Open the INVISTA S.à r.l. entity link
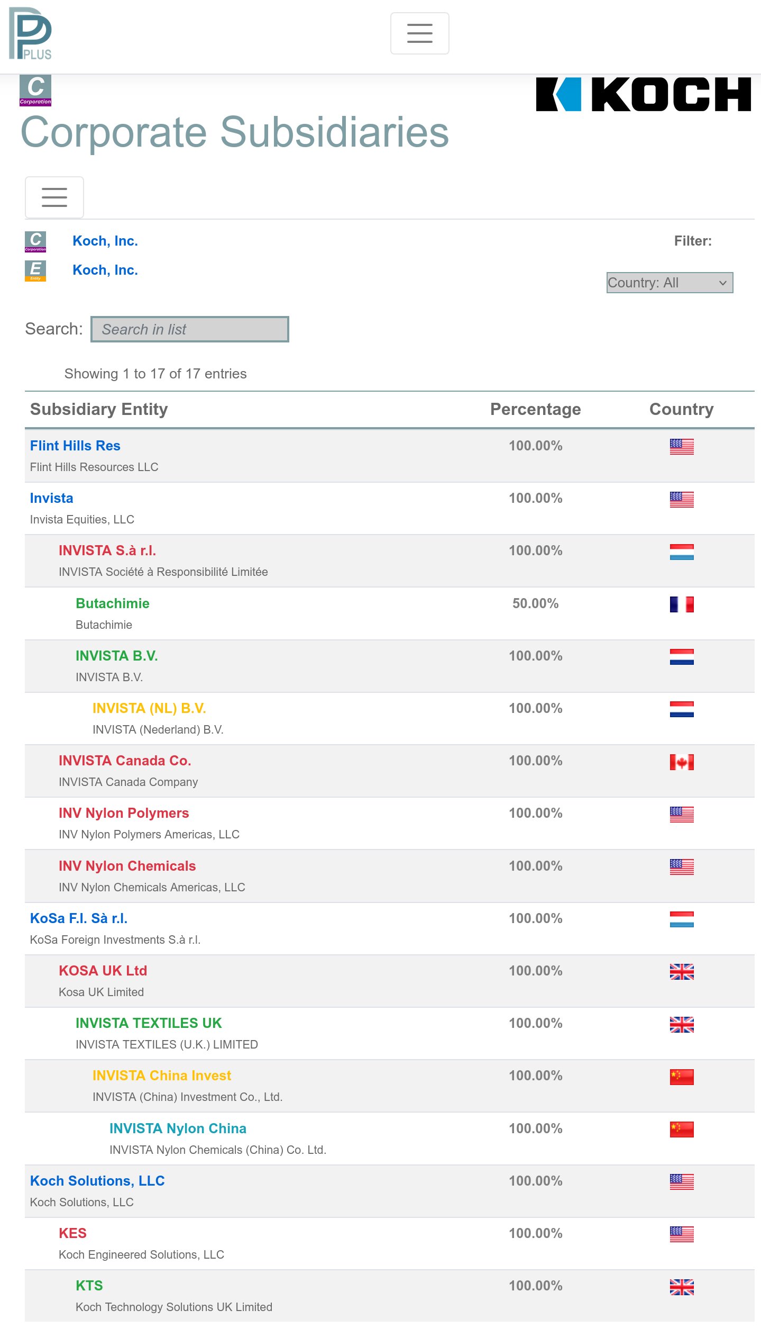Screen dimensions: 761x1328 click(107, 550)
